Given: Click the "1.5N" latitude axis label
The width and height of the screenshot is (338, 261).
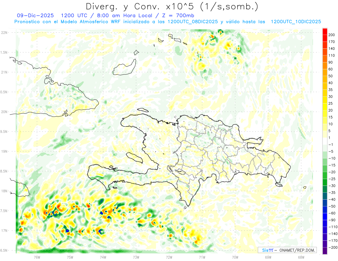Looking at the screenshot, I should click(x=4, y=52).
